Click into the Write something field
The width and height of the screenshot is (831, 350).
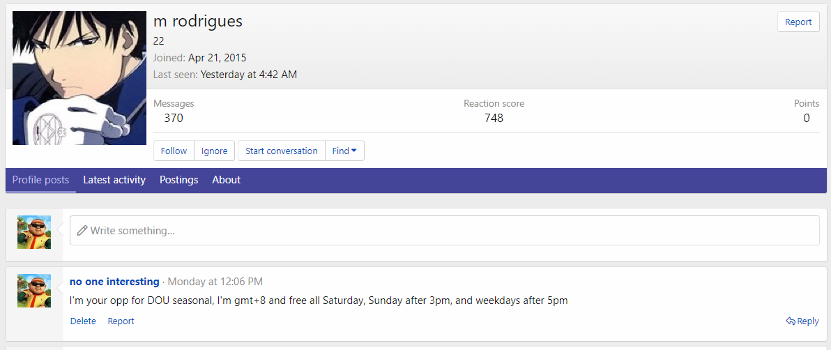[x=445, y=231]
